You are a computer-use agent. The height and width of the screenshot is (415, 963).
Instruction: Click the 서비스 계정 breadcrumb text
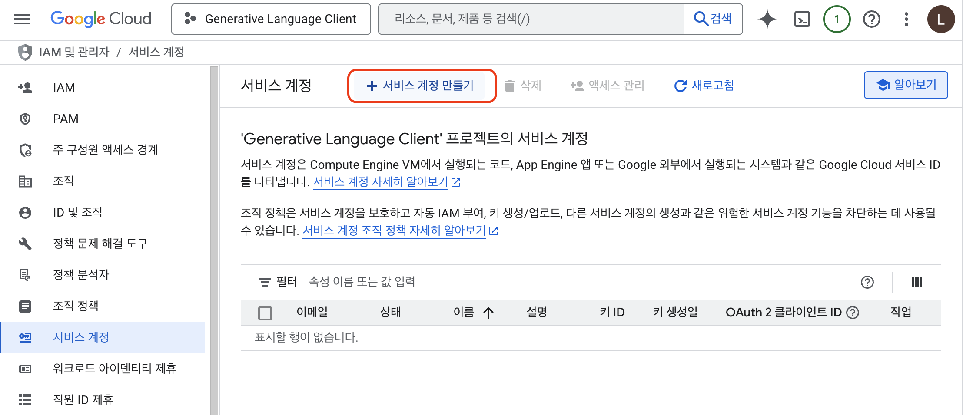click(x=156, y=52)
